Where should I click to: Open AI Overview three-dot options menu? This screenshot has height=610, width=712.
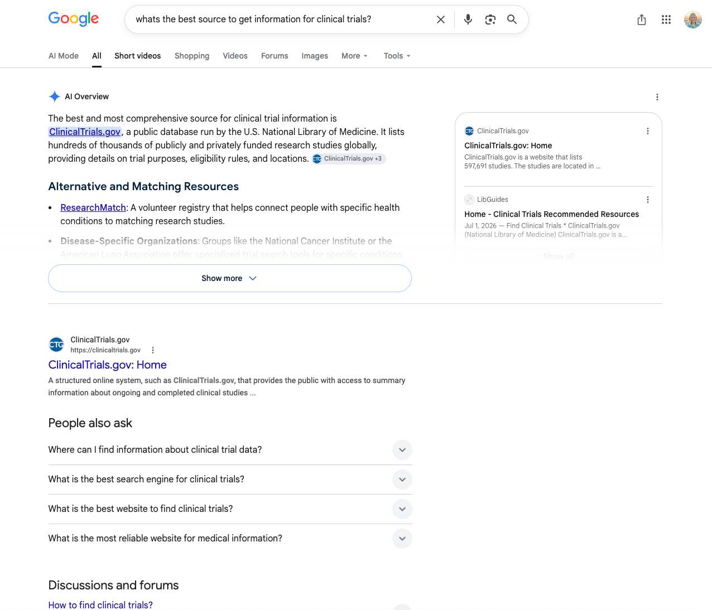point(657,97)
